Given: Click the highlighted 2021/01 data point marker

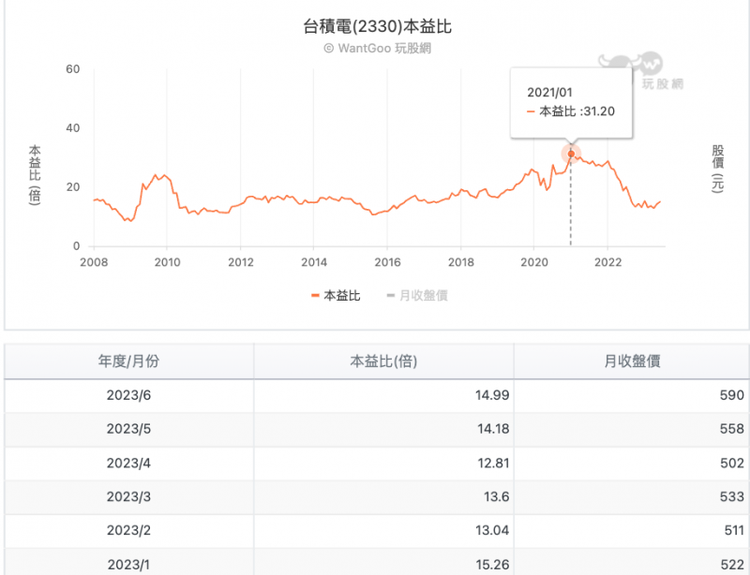Looking at the screenshot, I should tap(571, 154).
